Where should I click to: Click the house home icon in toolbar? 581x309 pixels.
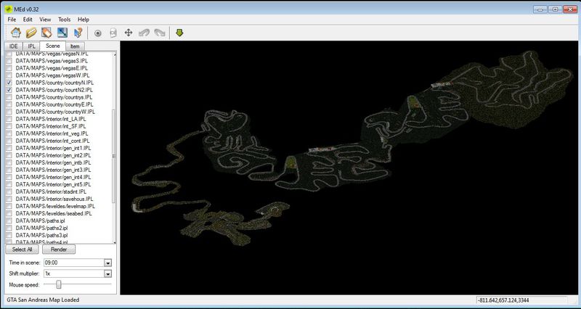(x=15, y=33)
